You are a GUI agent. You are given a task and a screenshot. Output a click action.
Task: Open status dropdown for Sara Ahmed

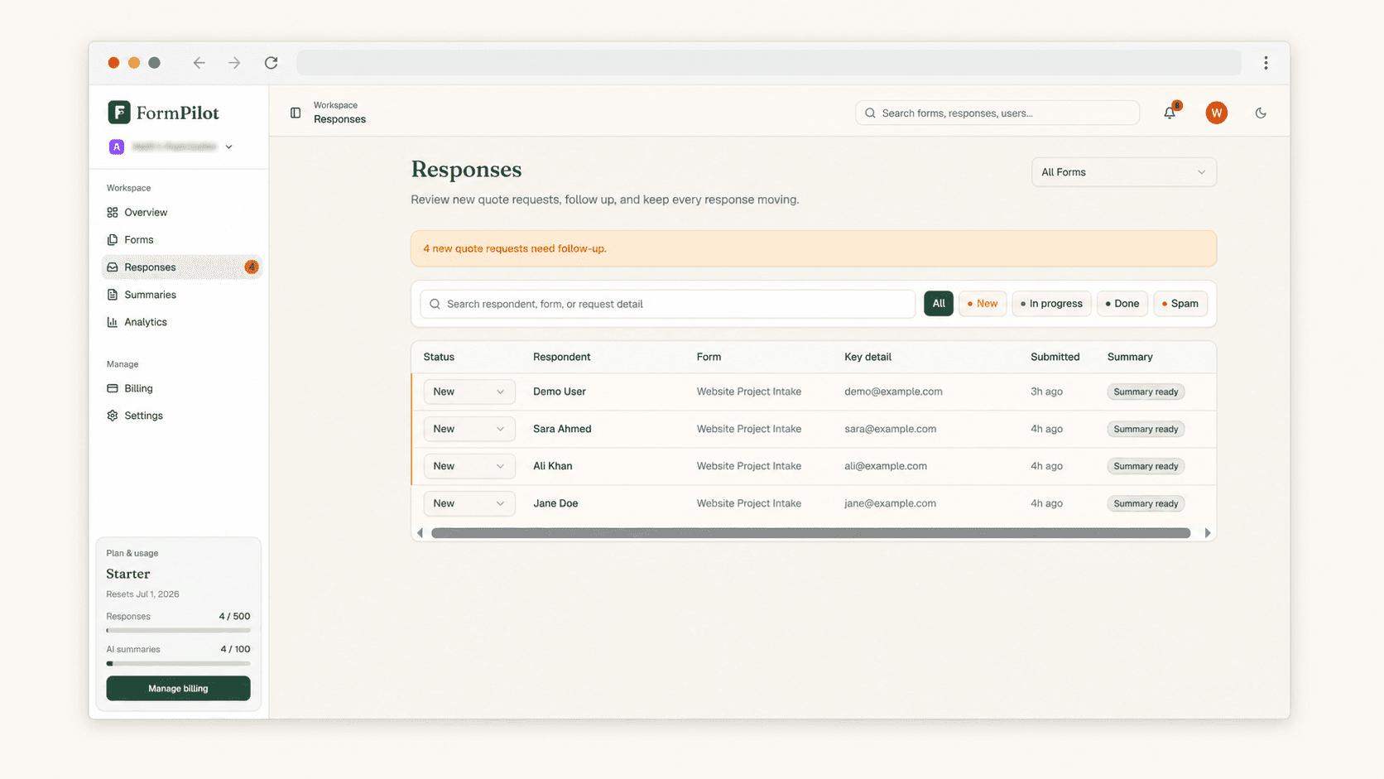click(469, 429)
